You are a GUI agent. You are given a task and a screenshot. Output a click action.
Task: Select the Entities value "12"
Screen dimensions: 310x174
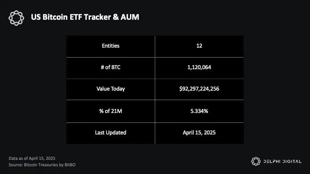click(x=199, y=46)
